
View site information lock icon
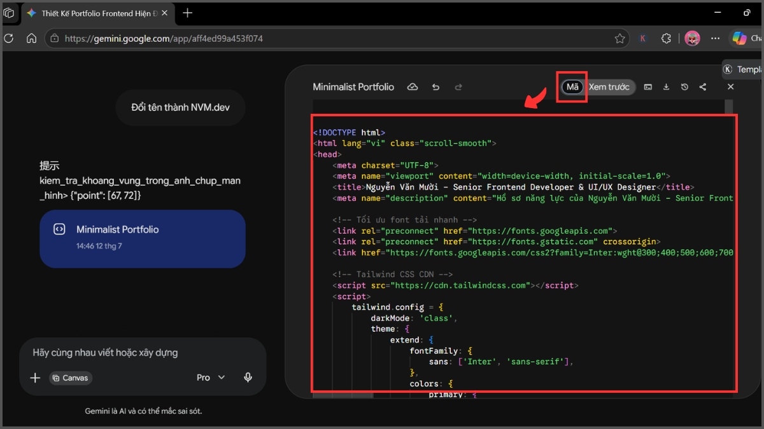pyautogui.click(x=55, y=39)
